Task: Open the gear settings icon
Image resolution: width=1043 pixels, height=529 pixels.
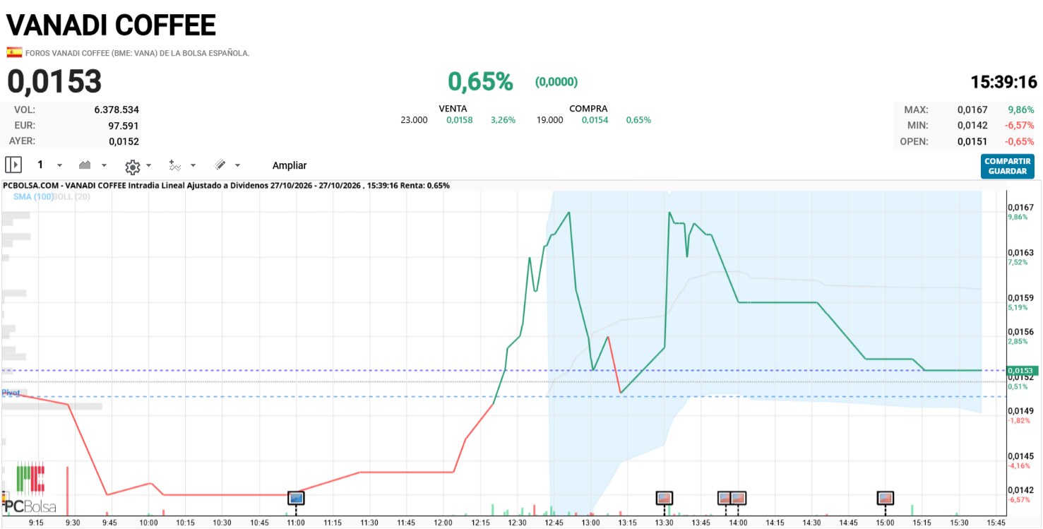Action: point(132,167)
